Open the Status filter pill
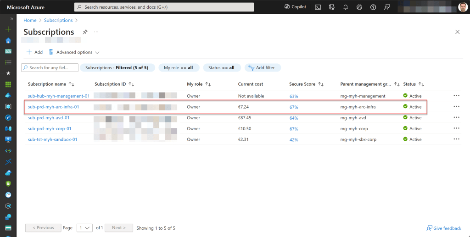 pos(221,68)
